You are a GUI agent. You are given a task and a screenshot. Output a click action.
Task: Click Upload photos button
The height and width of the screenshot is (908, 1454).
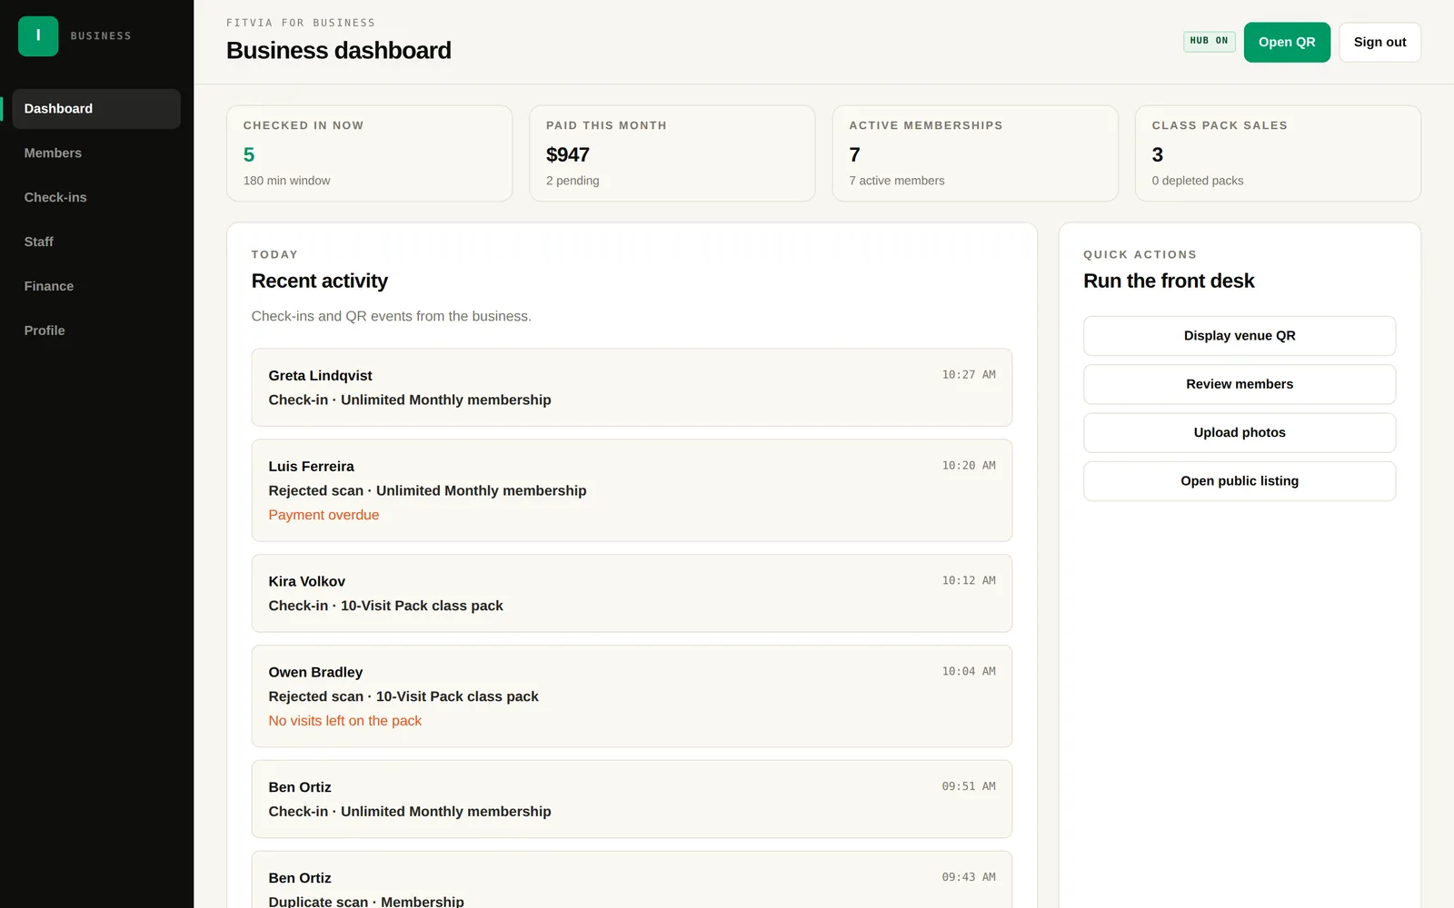click(x=1240, y=433)
